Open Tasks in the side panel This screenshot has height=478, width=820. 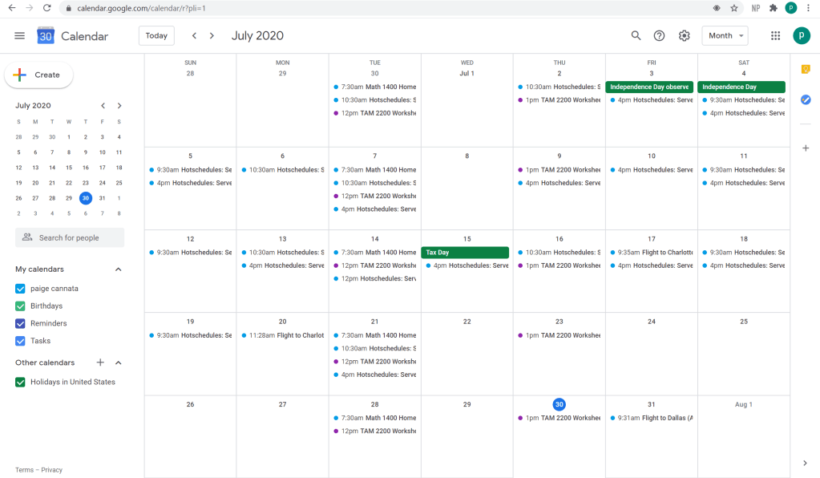[x=806, y=100]
